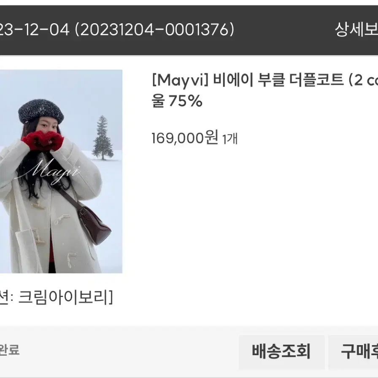Screen dimensions: 378x378
Task: Click the red gloves in product image
Action: [x=43, y=140]
